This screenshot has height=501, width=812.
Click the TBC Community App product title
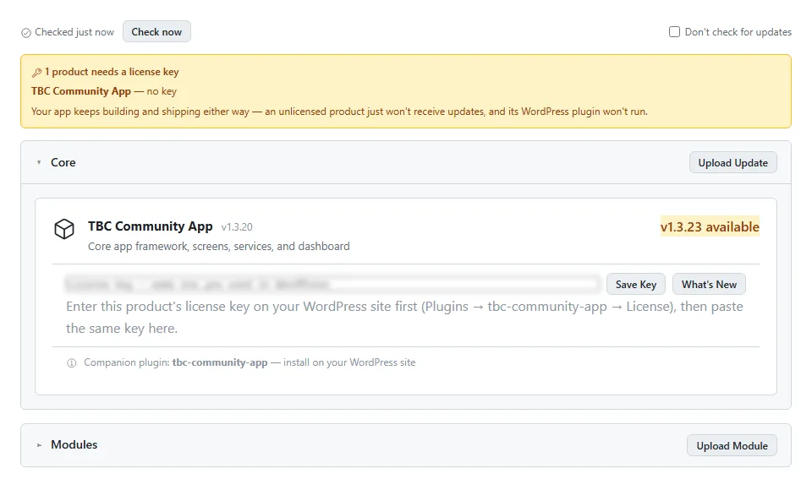[x=151, y=226]
